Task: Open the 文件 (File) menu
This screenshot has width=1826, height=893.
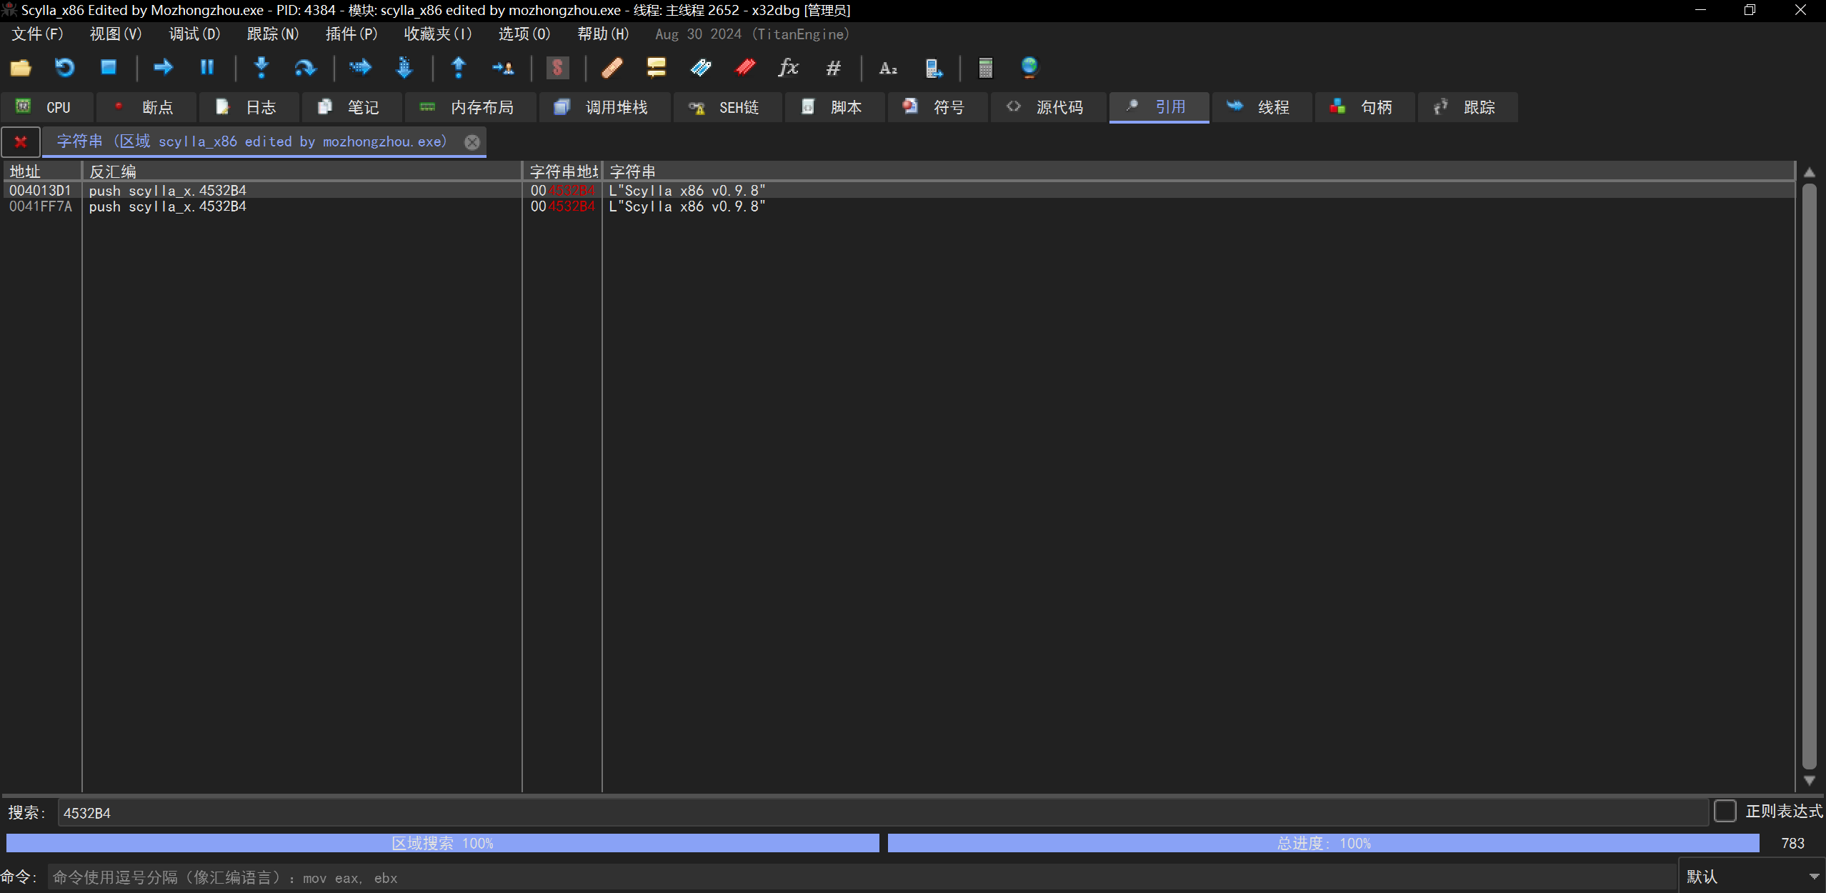Action: coord(39,34)
